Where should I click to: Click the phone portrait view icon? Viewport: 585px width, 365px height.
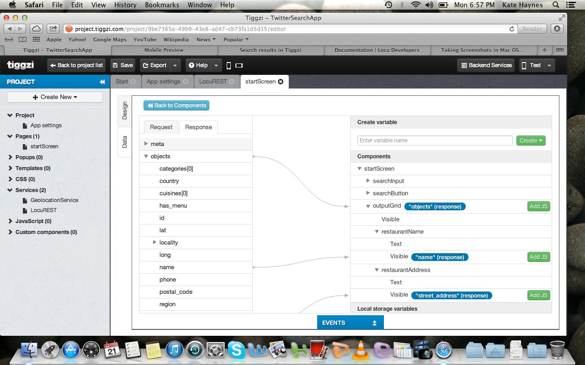[x=229, y=65]
